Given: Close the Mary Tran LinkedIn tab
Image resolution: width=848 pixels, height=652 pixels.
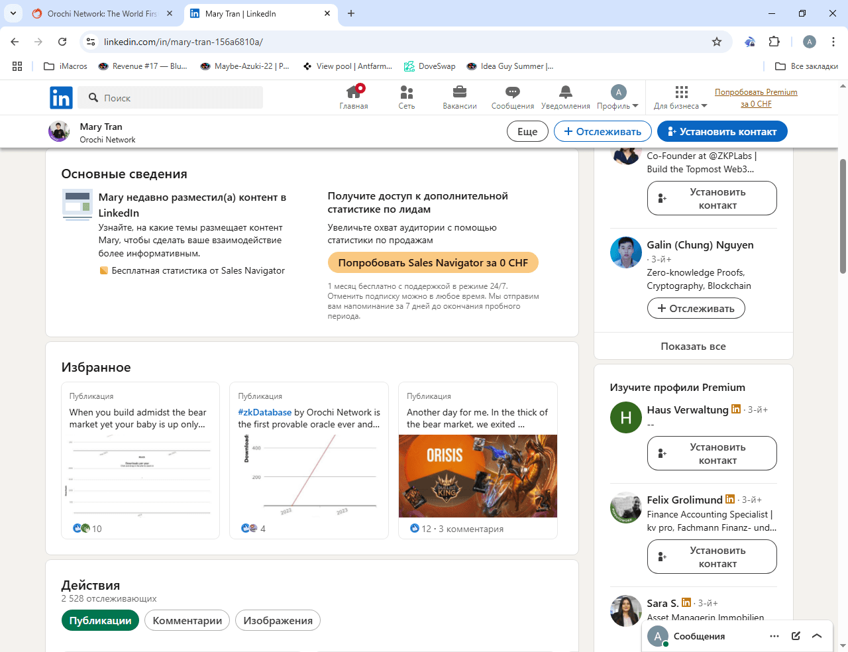Looking at the screenshot, I should [328, 13].
